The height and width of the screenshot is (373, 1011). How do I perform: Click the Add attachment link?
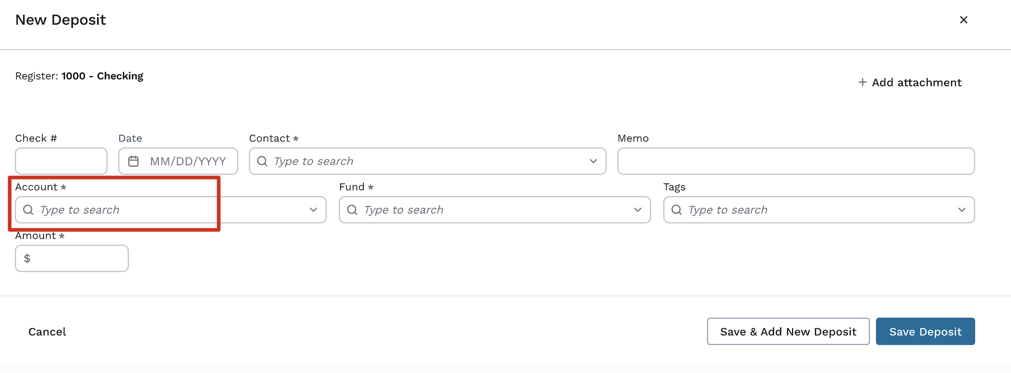tap(916, 83)
